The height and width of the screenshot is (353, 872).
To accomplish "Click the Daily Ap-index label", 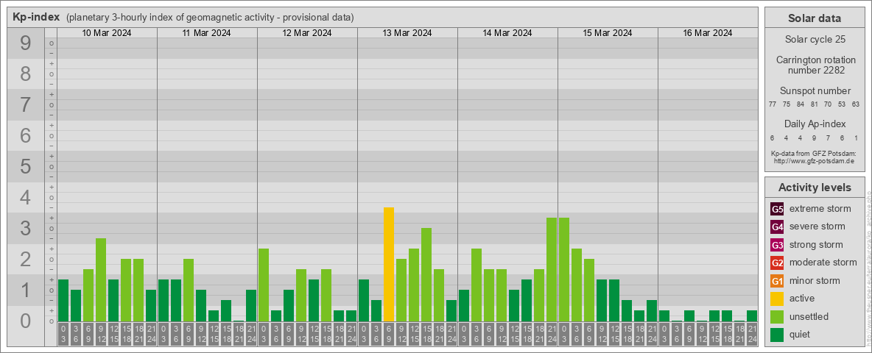I will coord(815,124).
